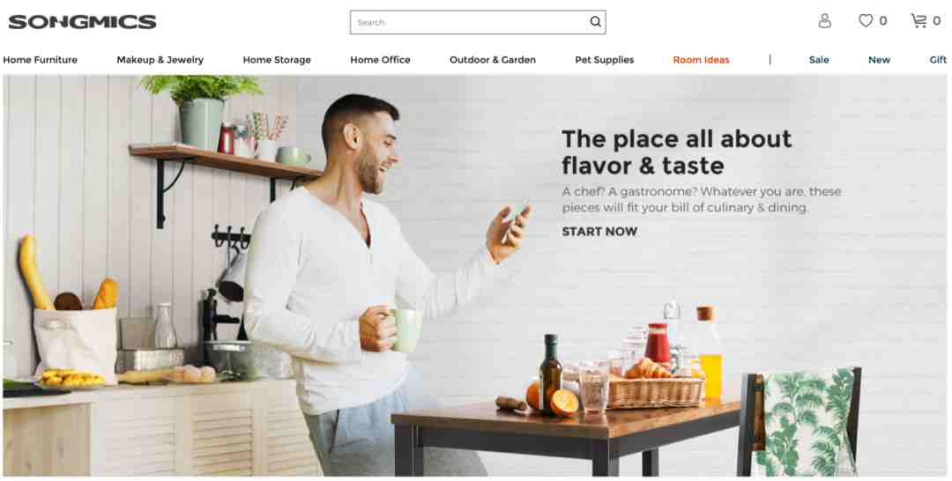
Task: Open the Sale link
Action: coord(819,60)
